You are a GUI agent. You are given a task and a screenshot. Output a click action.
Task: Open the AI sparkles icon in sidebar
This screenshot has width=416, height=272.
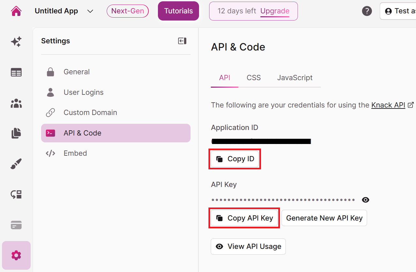click(x=16, y=42)
